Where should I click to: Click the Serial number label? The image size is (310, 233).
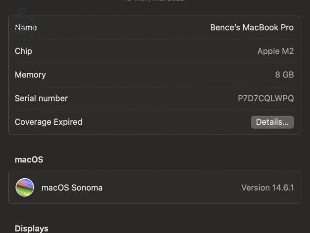pos(41,98)
